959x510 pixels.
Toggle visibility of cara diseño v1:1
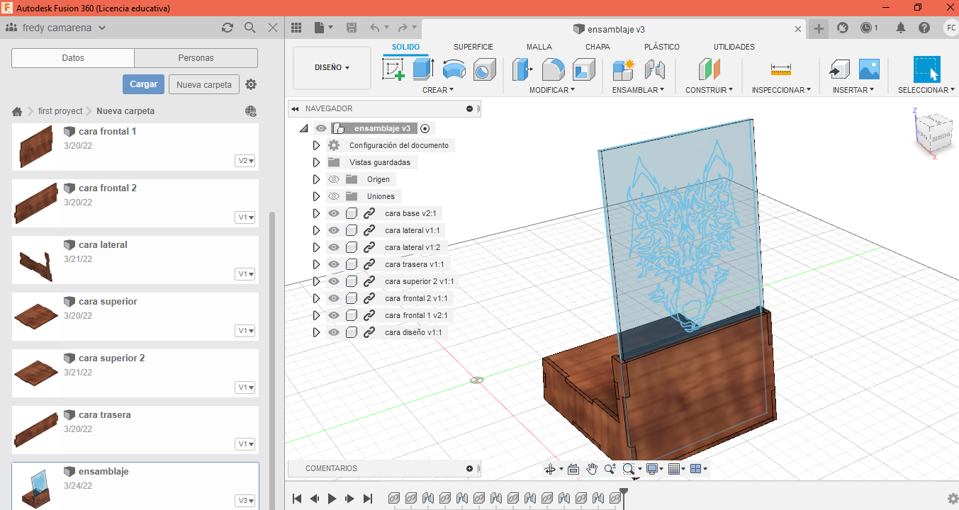click(x=334, y=332)
